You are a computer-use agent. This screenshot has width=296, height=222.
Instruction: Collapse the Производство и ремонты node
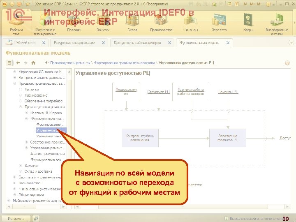21,107
